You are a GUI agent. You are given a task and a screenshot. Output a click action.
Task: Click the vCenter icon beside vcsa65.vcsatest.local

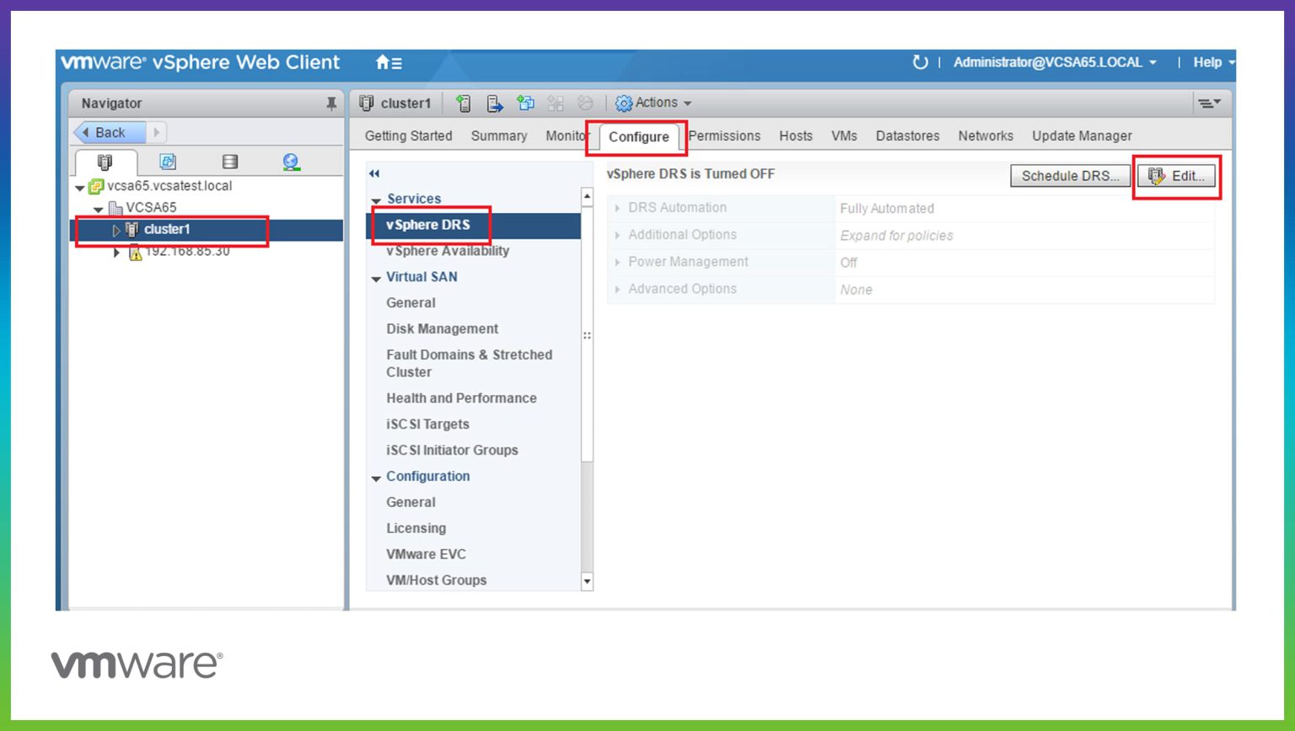tap(96, 186)
